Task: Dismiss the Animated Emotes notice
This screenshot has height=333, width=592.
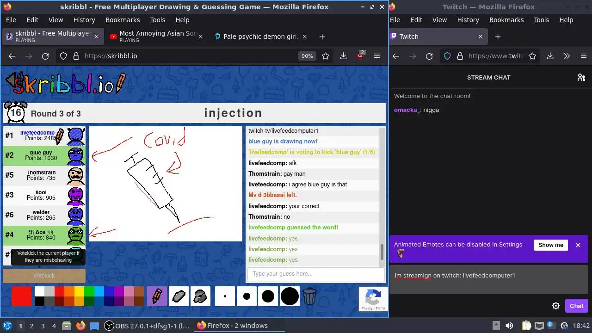Action: click(x=578, y=245)
